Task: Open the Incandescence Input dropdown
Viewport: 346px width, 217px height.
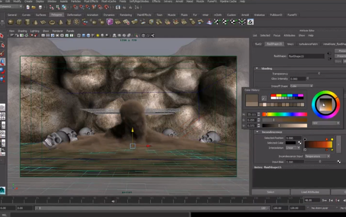Action: [x=317, y=156]
